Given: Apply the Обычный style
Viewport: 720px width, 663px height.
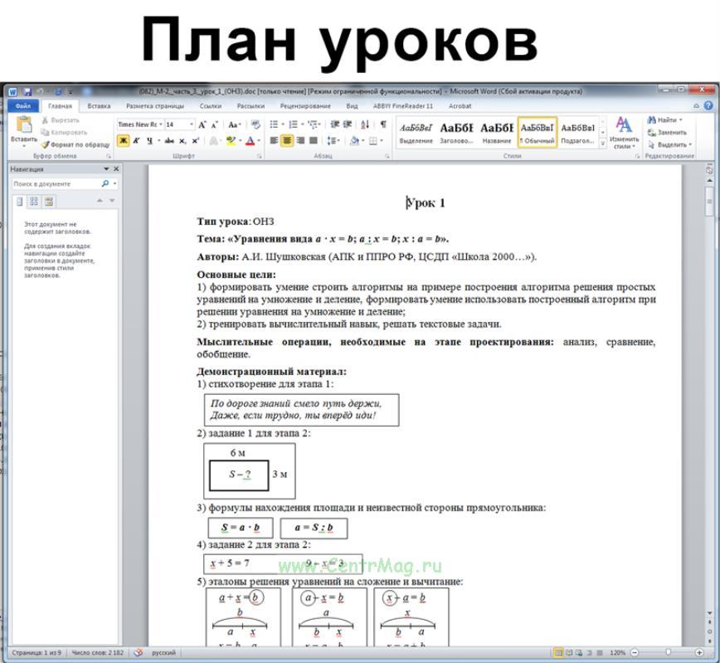Looking at the screenshot, I should point(538,132).
